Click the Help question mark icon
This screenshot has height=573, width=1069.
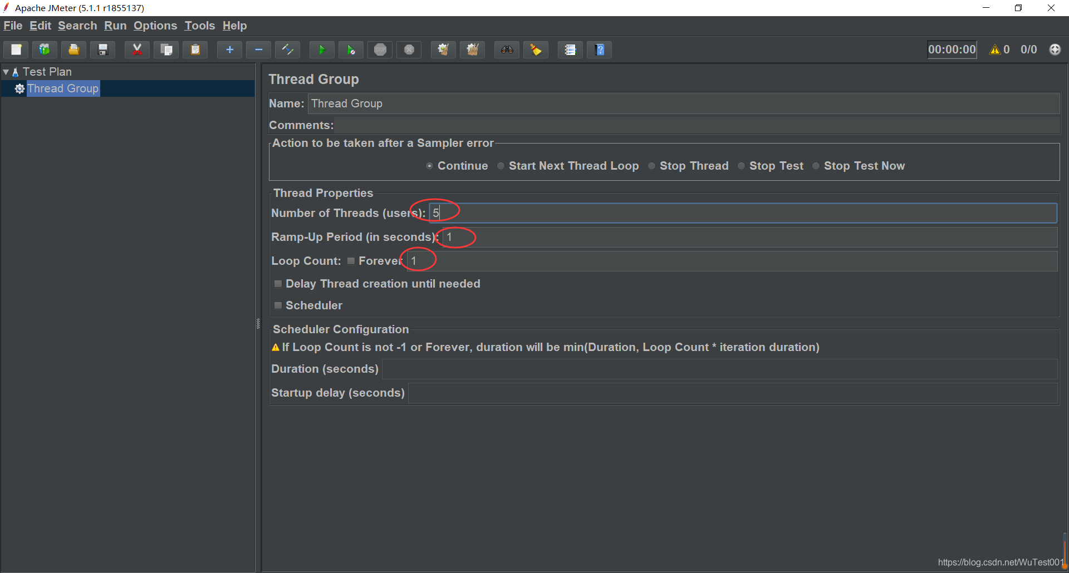(x=600, y=50)
